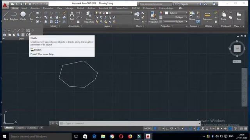Select the Line tool
250x140 pixels.
[6, 16]
